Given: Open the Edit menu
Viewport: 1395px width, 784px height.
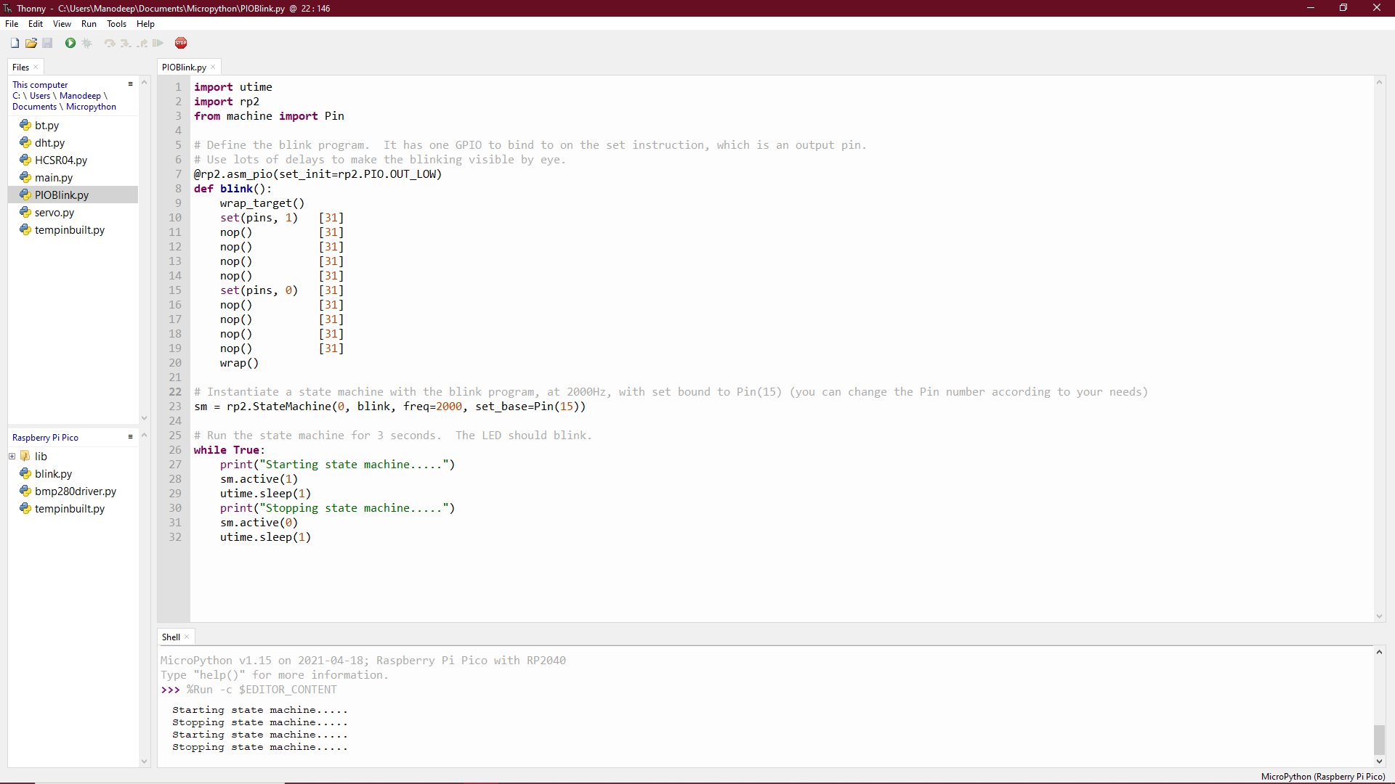Looking at the screenshot, I should (x=36, y=24).
